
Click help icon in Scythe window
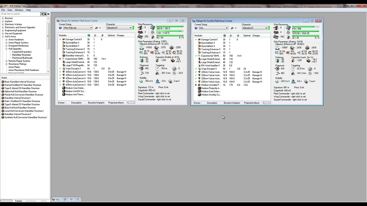[x=196, y=28]
